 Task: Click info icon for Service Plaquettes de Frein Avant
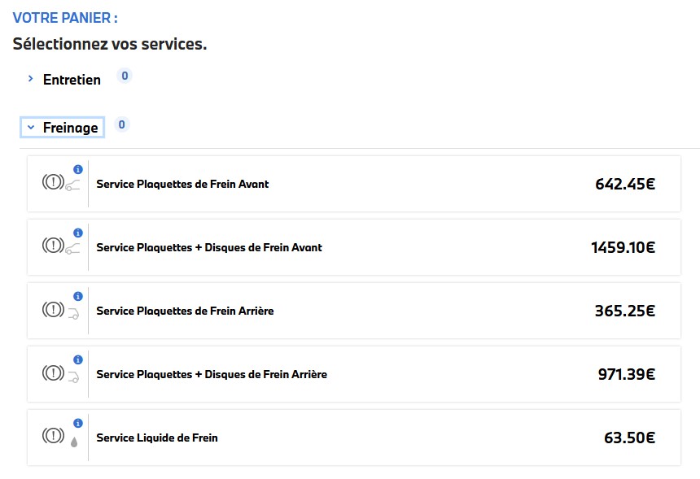78,169
